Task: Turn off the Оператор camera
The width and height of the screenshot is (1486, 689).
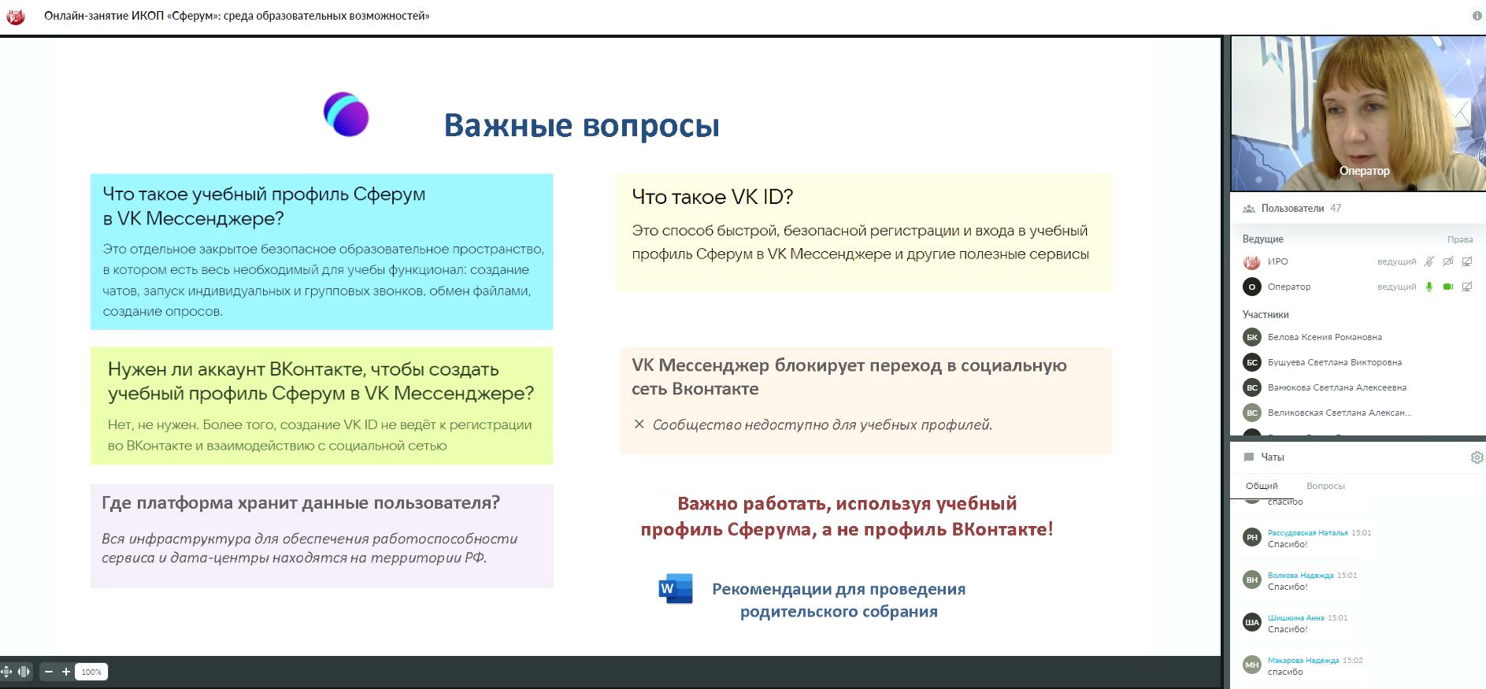Action: click(x=1447, y=287)
